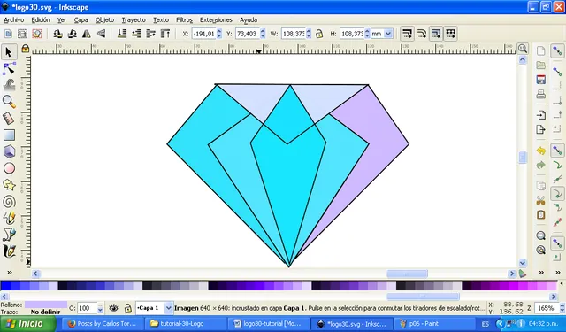Select the Spiral tool
This screenshot has width=566, height=332.
(x=9, y=202)
